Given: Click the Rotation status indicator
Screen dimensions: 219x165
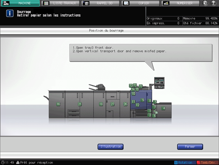Looking at the screenshot, I should 185,162.
